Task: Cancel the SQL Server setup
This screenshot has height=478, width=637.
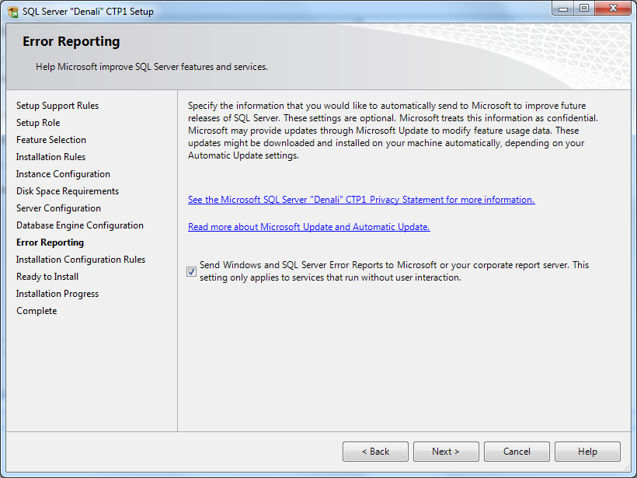Action: 517,452
